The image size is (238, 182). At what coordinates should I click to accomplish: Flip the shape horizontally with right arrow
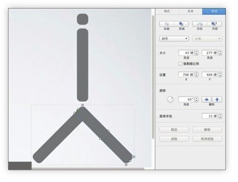[x=207, y=99]
